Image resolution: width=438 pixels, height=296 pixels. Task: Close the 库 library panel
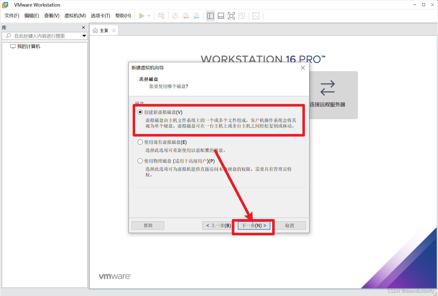coord(83,27)
